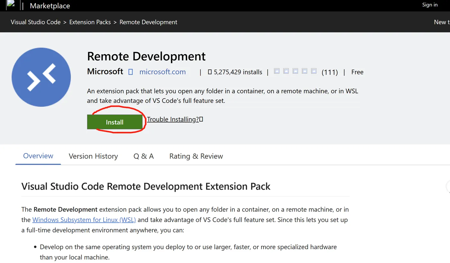Click the fifth rating star
450x263 pixels.
point(314,71)
